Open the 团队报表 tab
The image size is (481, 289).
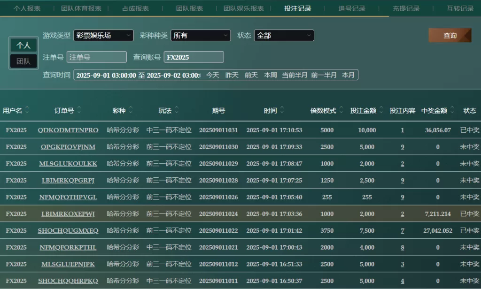189,8
